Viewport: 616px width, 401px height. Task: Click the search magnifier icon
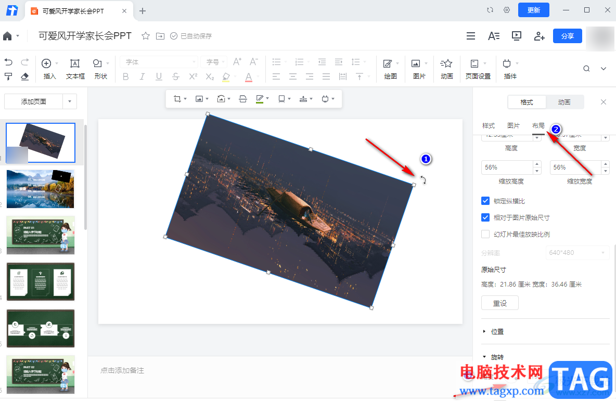point(586,69)
